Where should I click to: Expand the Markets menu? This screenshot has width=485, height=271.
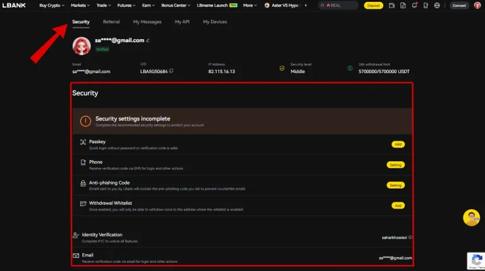click(80, 5)
